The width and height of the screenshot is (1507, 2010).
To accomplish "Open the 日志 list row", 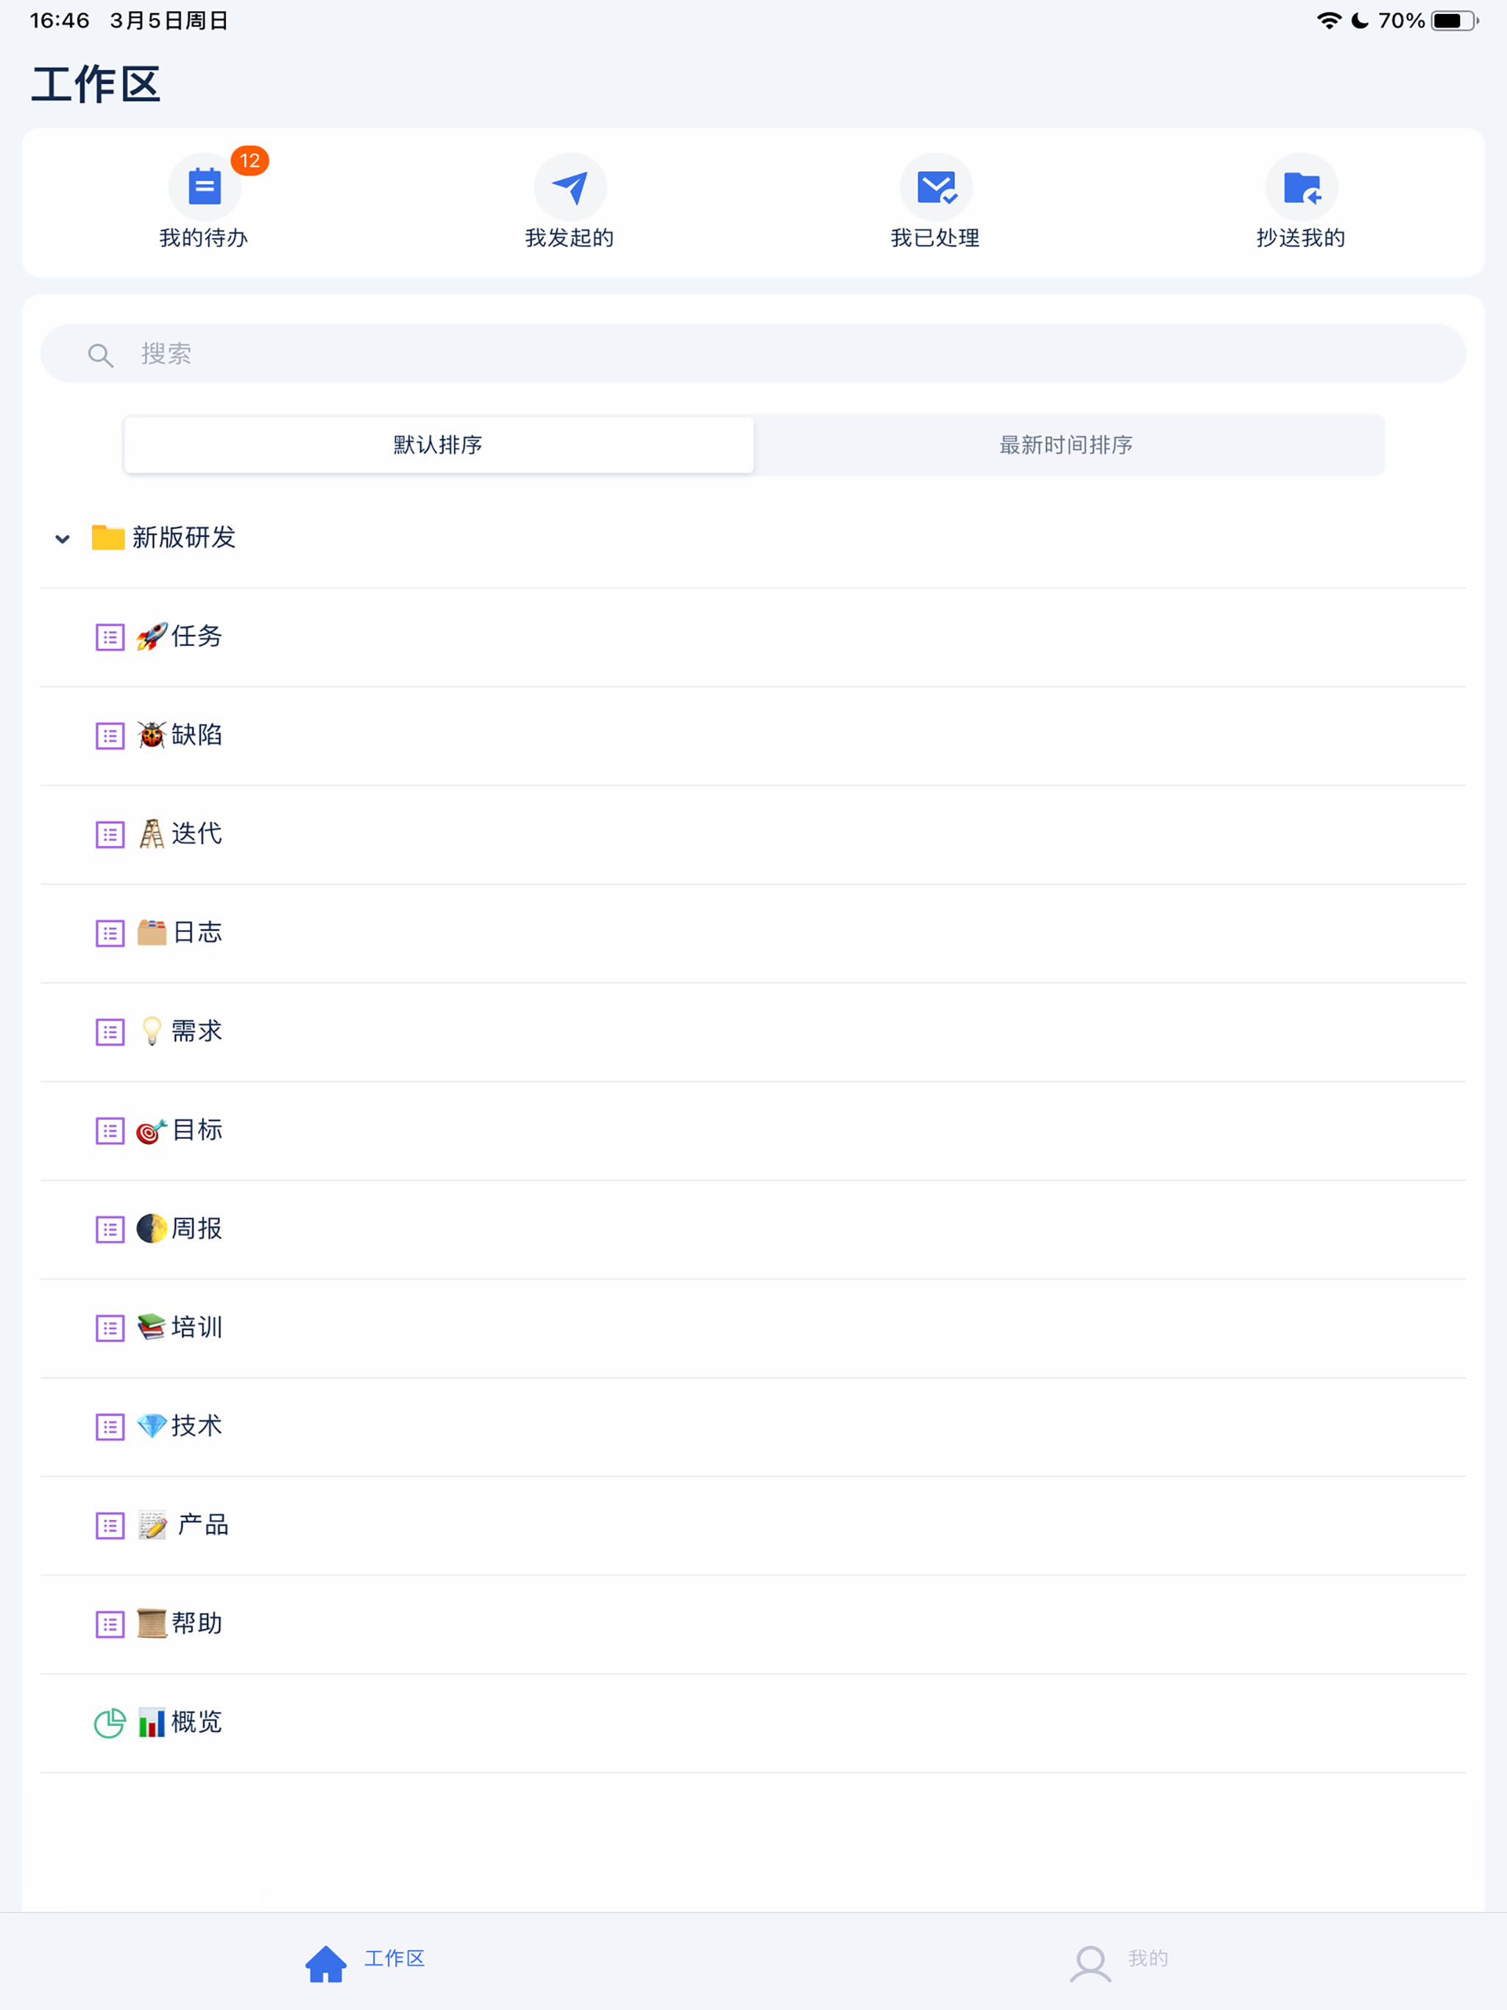I will pyautogui.click(x=753, y=933).
